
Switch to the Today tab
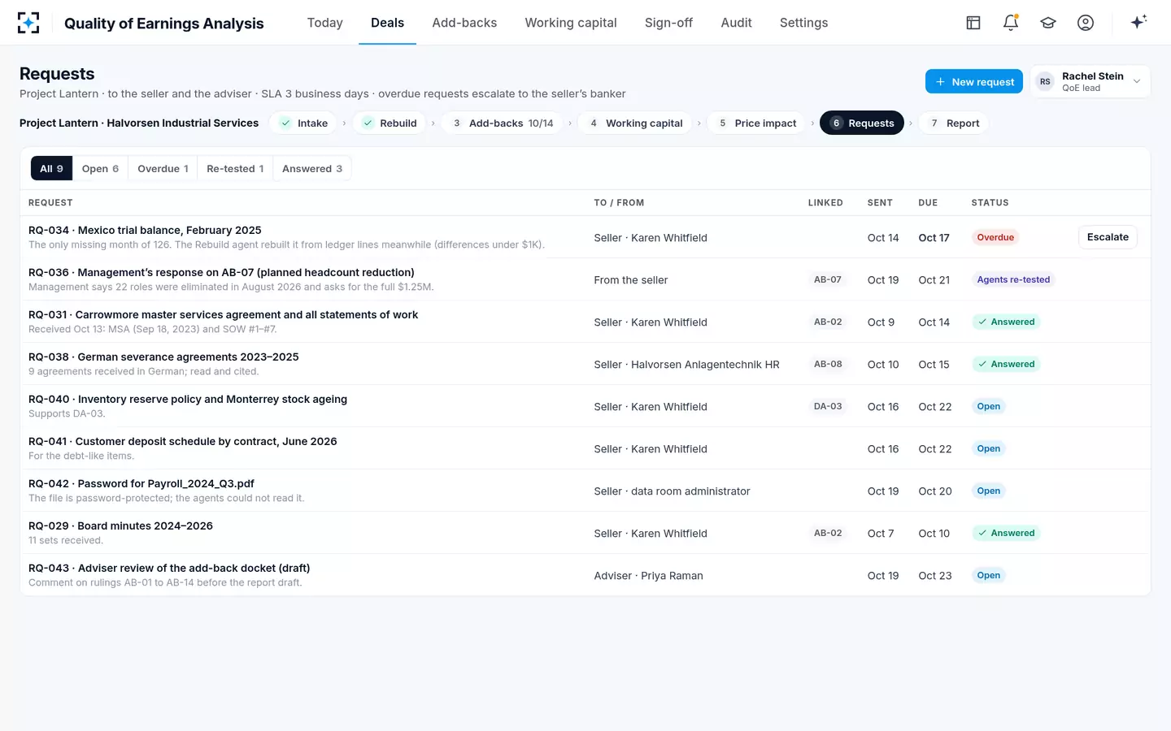[325, 23]
